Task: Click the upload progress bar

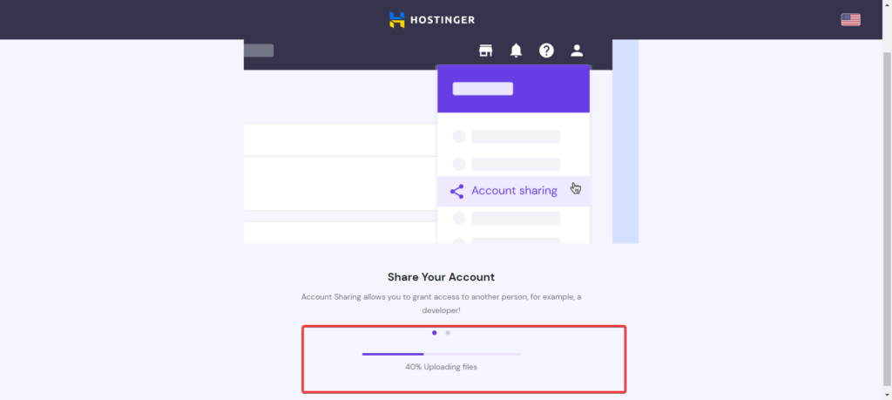Action: (x=441, y=354)
